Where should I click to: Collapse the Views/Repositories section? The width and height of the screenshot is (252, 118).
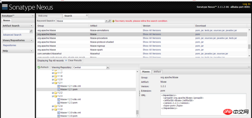tap(31, 40)
